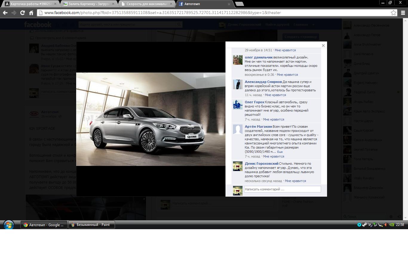Open the blue play-button tray icon

click(359, 225)
